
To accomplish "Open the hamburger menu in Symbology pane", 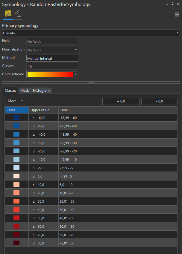I will tap(177, 15).
